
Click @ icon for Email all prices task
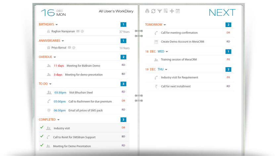tap(49, 110)
